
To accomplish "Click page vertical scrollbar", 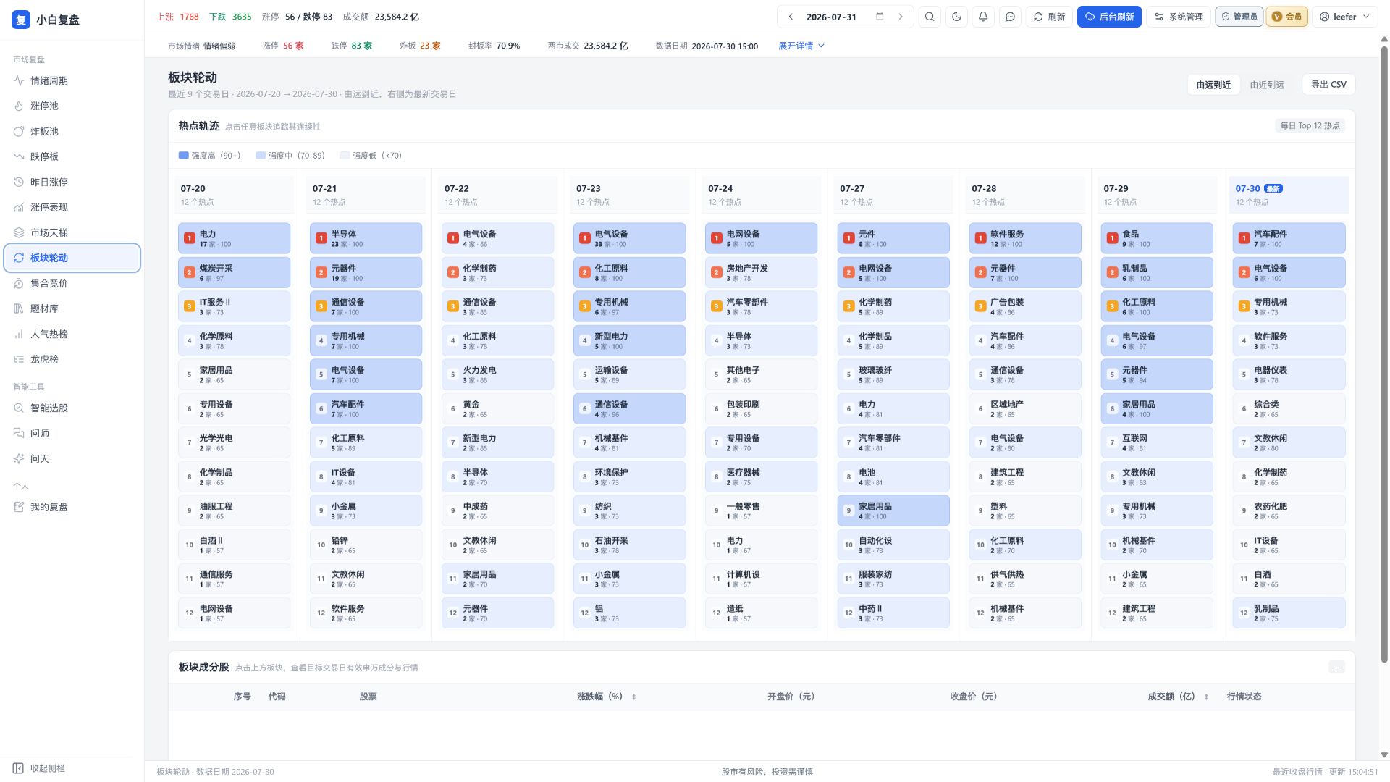I will point(1384,355).
